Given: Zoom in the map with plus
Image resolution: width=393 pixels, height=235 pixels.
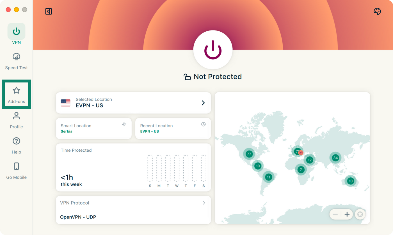Looking at the screenshot, I should click(347, 215).
